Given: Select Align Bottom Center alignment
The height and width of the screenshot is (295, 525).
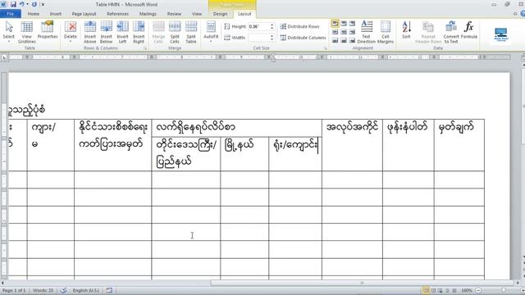Looking at the screenshot, I should [344, 41].
